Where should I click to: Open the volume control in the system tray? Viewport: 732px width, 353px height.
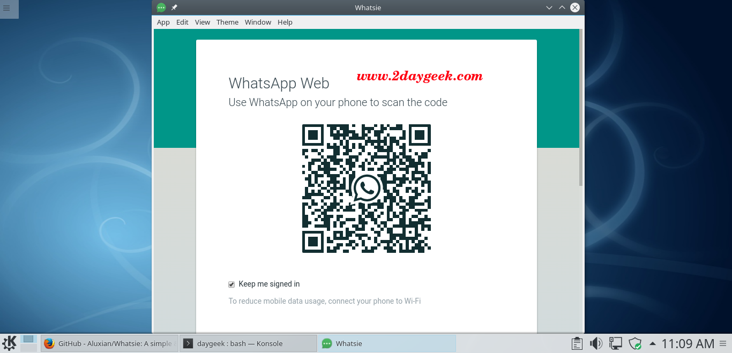(x=596, y=343)
